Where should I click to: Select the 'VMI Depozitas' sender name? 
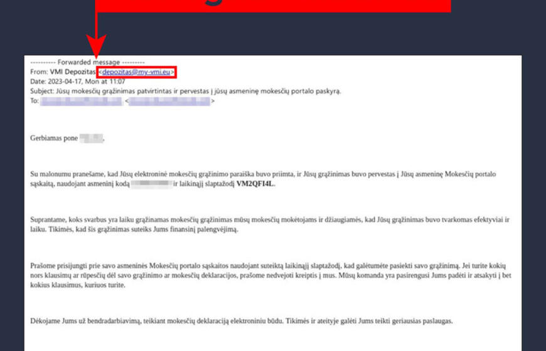pos(73,73)
